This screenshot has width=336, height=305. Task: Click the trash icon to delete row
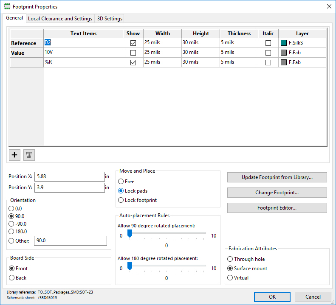tap(29, 155)
